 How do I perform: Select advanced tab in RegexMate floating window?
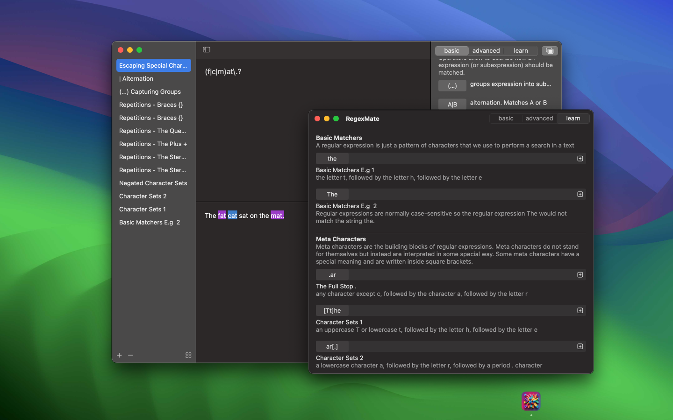539,119
